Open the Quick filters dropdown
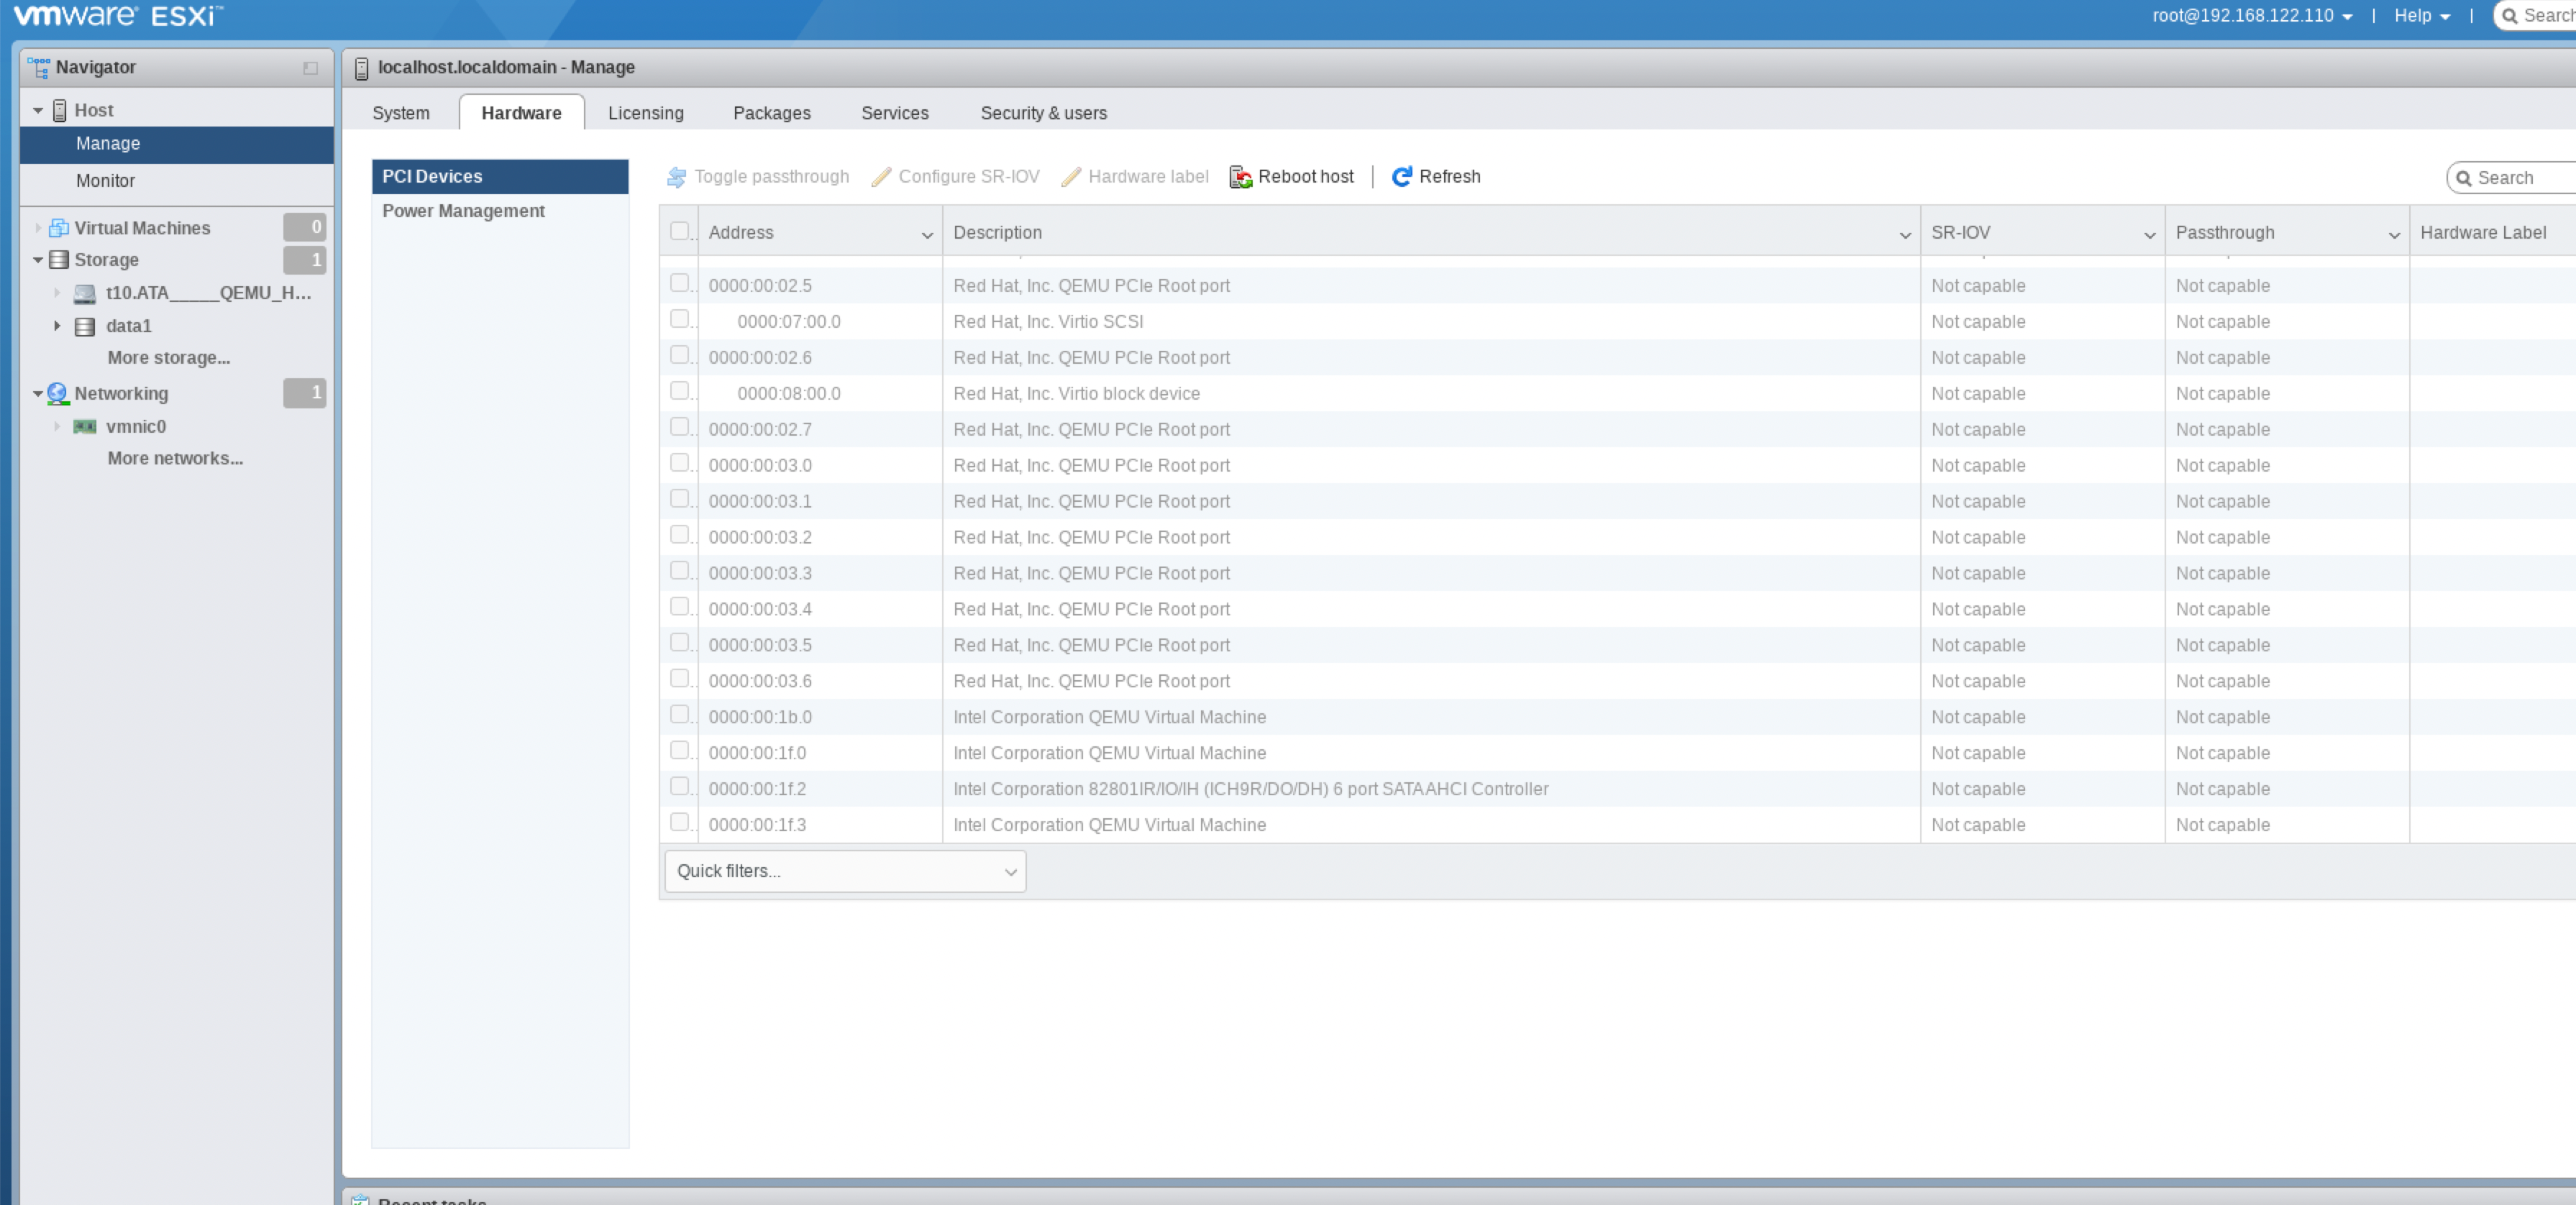Viewport: 2576px width, 1205px height. tap(845, 871)
